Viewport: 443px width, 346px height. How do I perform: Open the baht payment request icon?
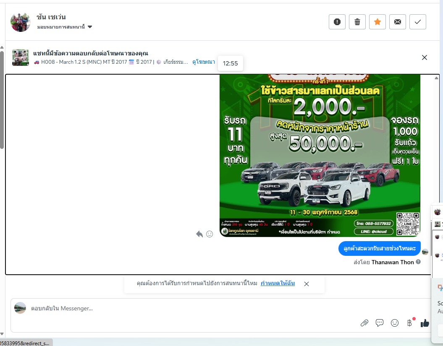point(410,323)
